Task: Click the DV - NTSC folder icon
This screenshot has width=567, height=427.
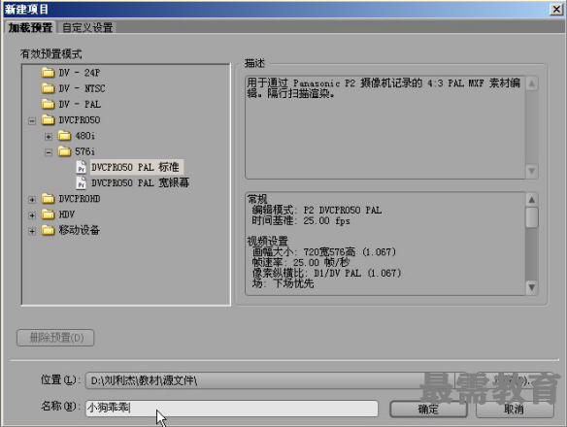Action: point(48,88)
